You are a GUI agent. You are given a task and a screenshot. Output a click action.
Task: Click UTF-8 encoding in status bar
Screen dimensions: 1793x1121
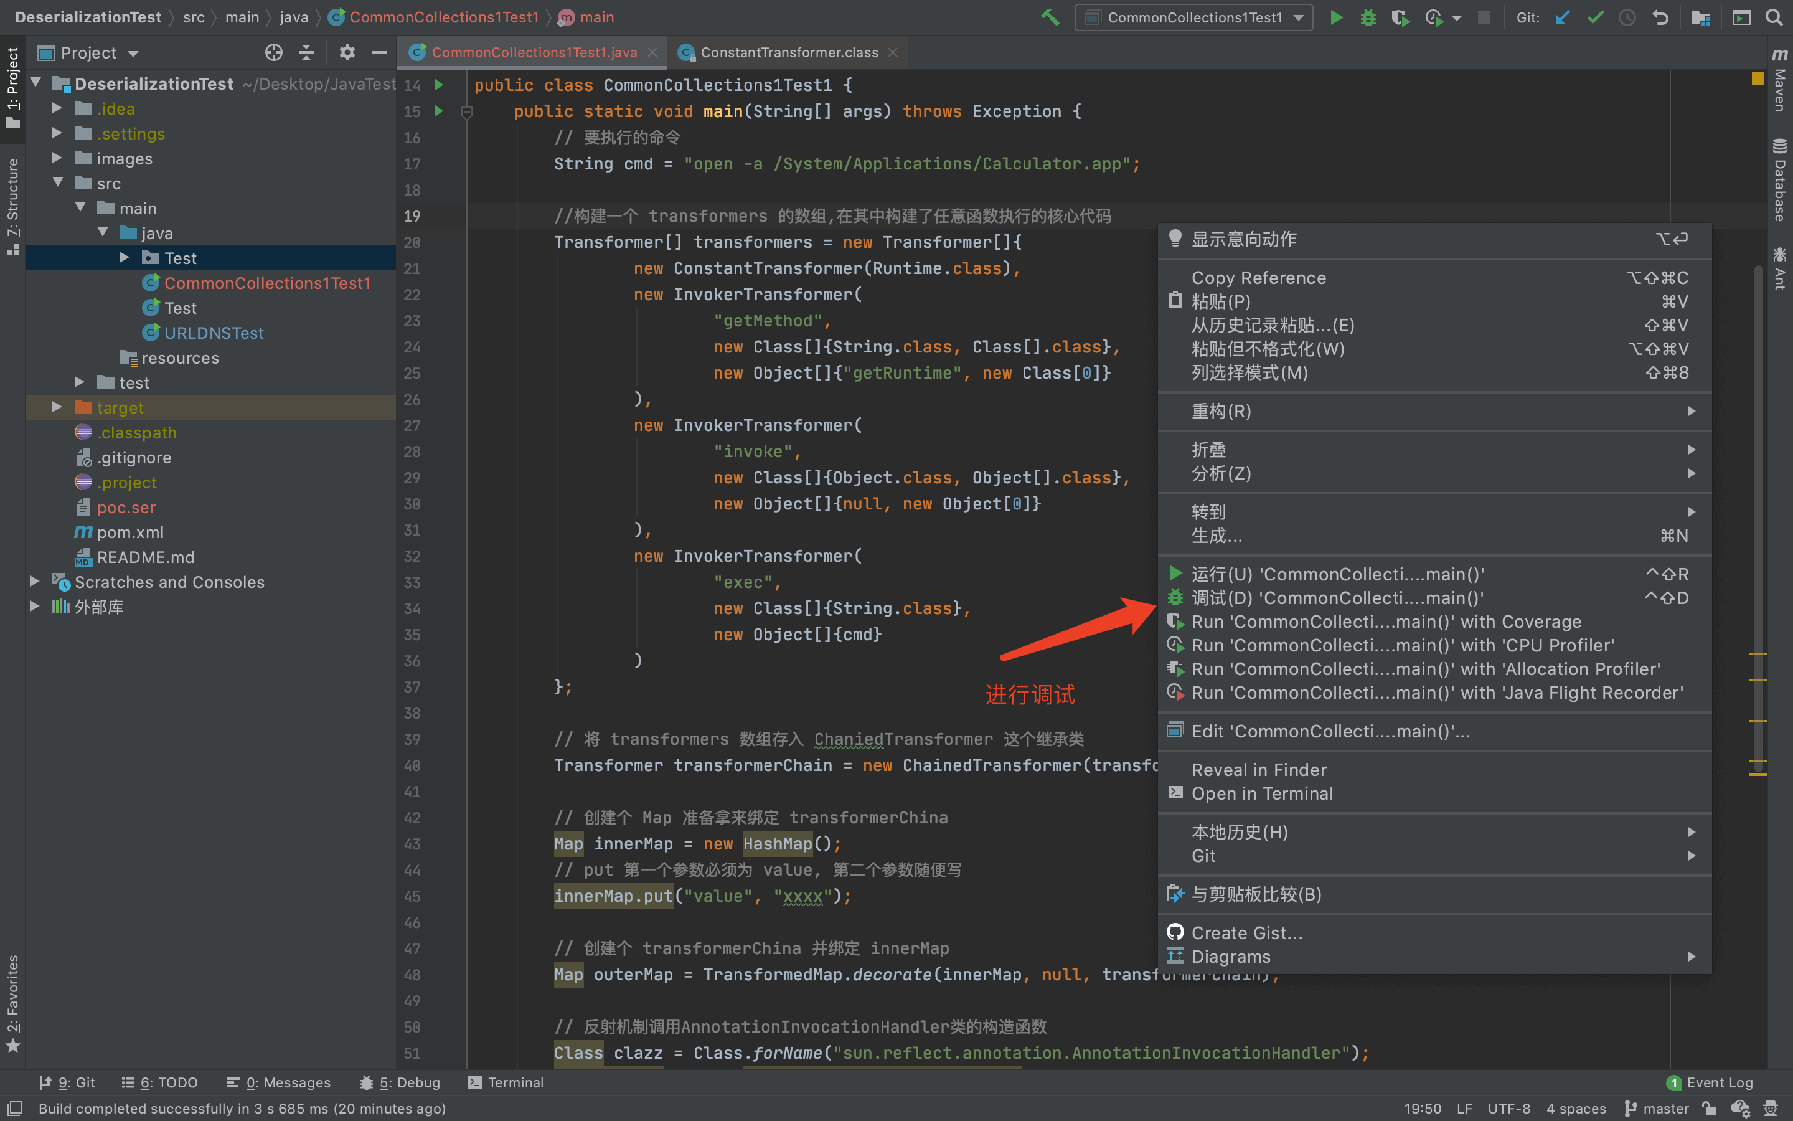(x=1508, y=1109)
